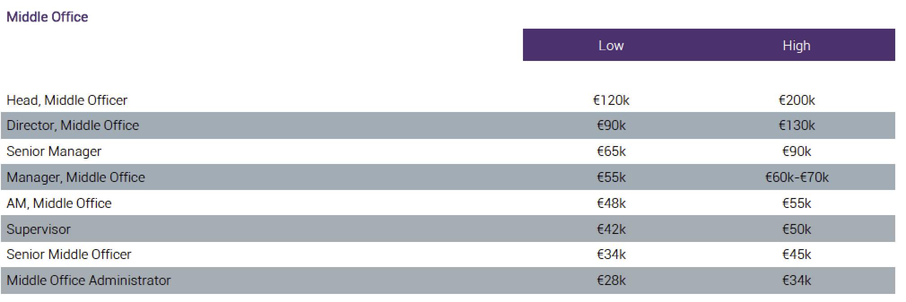Click the Head, Middle Officer row label

tap(67, 100)
